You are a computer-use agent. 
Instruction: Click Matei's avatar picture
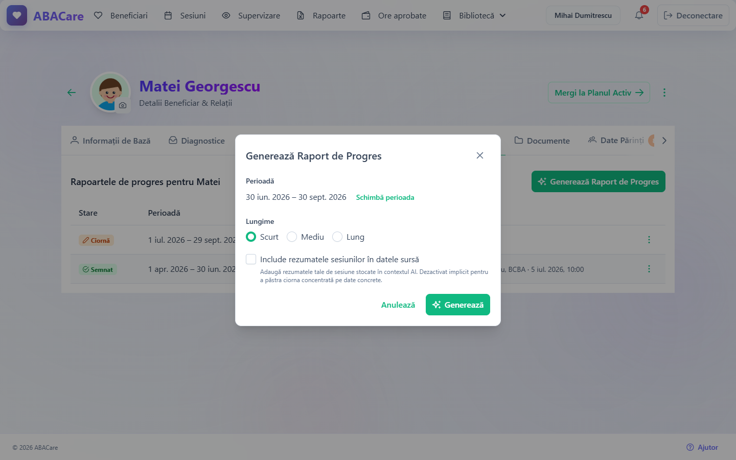click(x=110, y=92)
